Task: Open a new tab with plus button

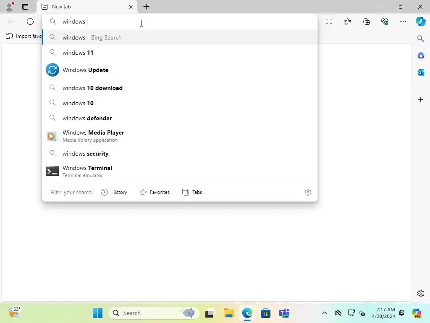Action: pos(147,7)
